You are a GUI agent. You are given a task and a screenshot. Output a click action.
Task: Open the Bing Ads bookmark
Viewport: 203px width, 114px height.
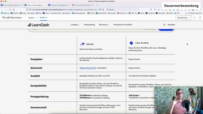click(91, 13)
